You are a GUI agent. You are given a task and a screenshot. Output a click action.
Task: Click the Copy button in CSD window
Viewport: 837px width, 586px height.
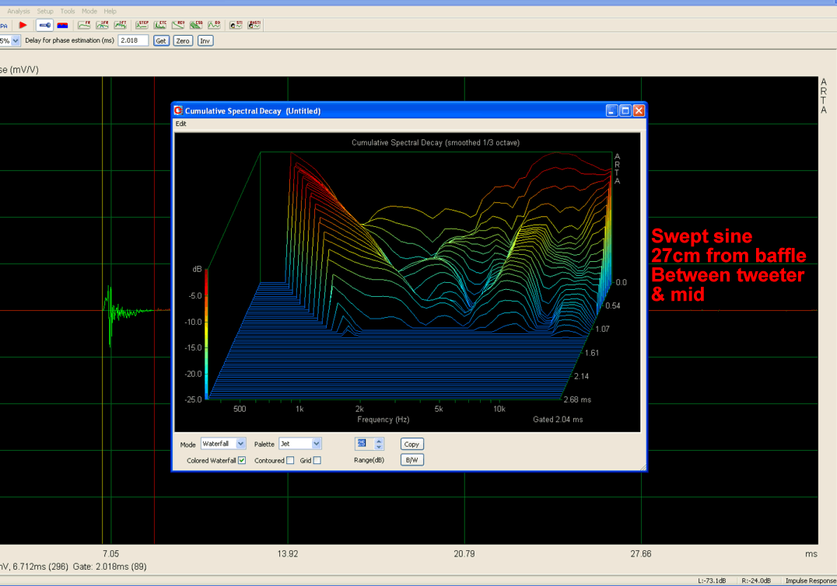click(411, 445)
